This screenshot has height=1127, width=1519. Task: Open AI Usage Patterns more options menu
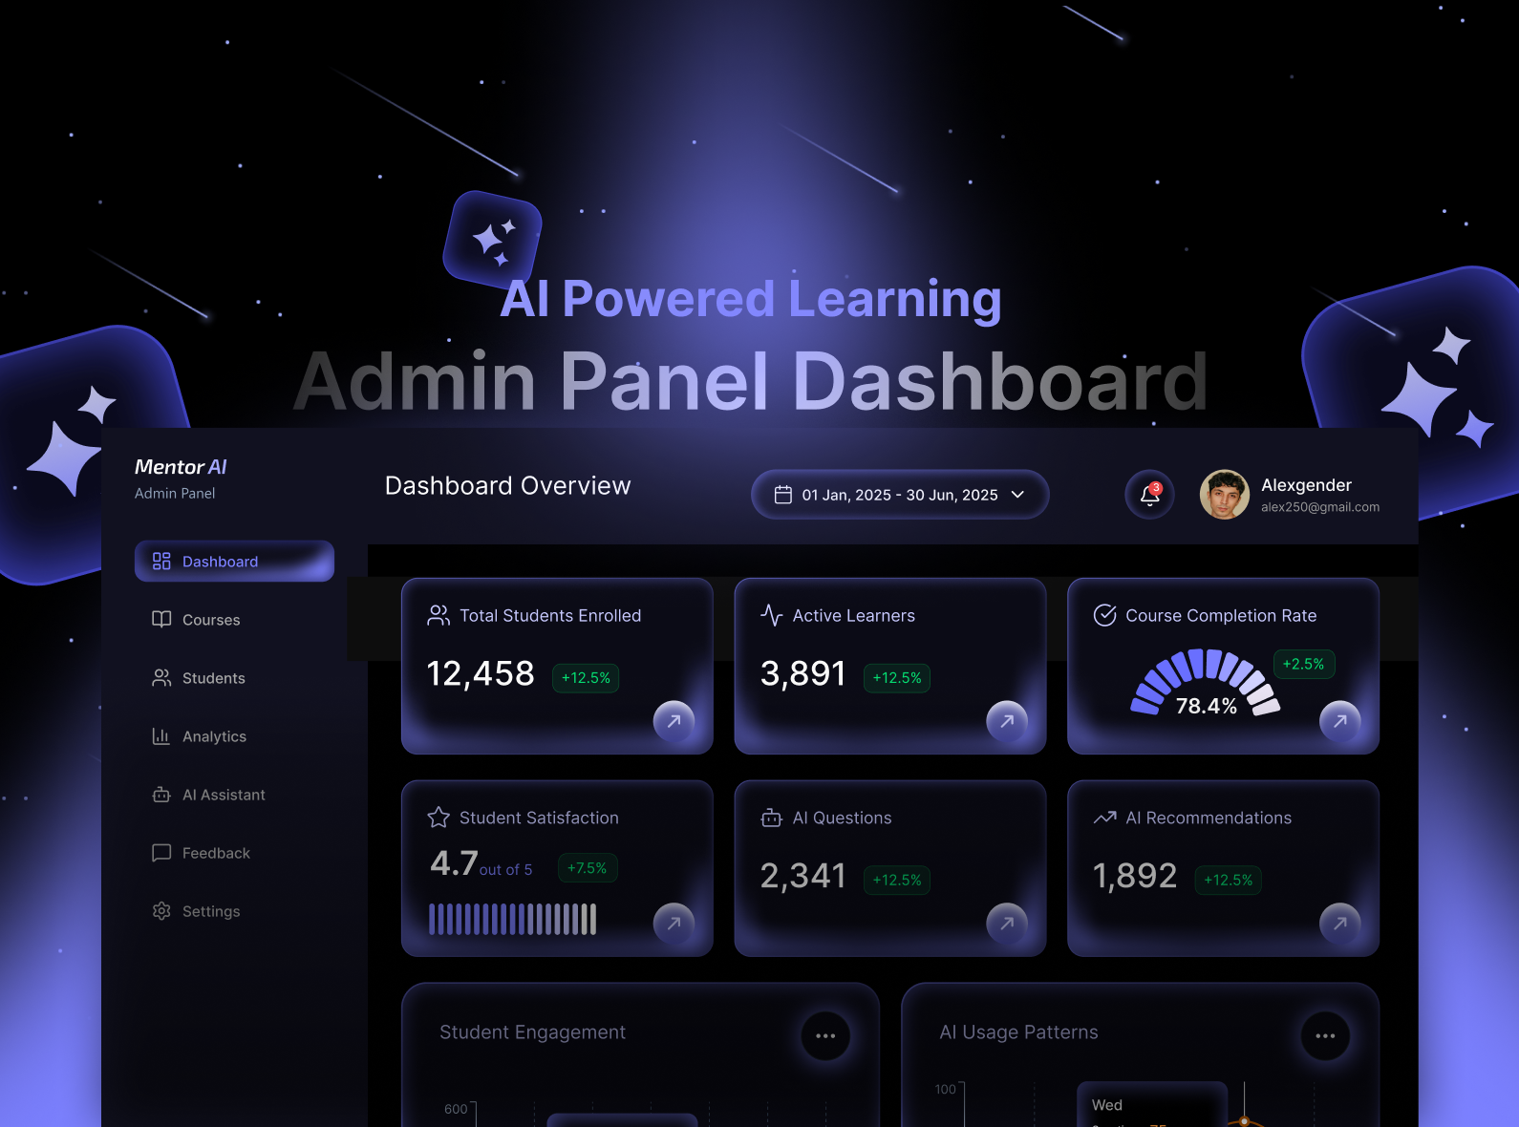1325,1036
